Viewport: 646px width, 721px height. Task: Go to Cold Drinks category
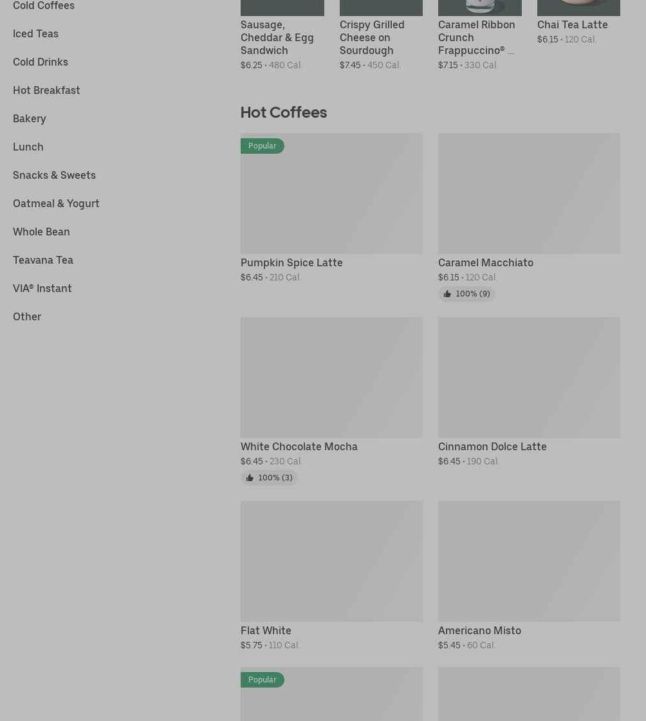tap(41, 62)
